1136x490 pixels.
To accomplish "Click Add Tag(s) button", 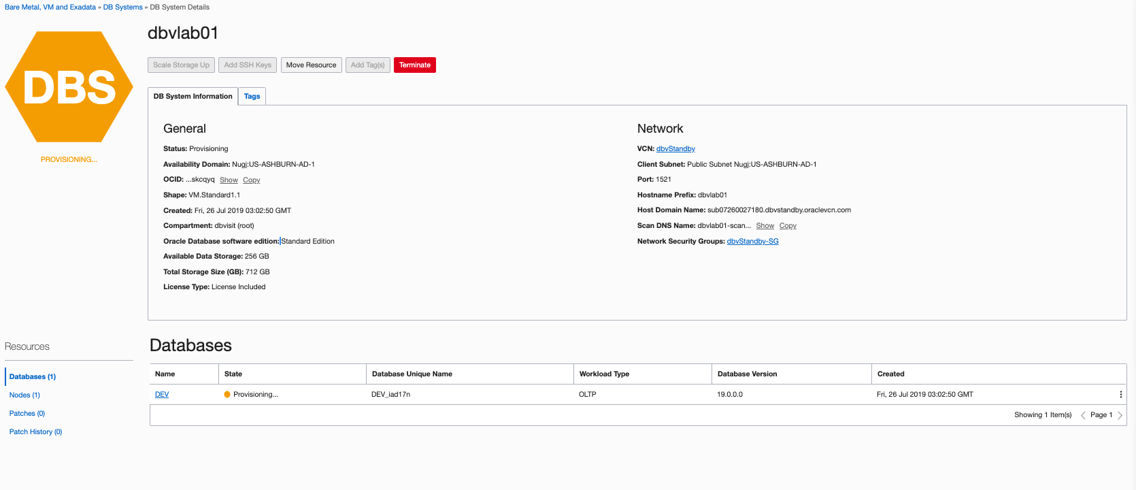I will 368,65.
